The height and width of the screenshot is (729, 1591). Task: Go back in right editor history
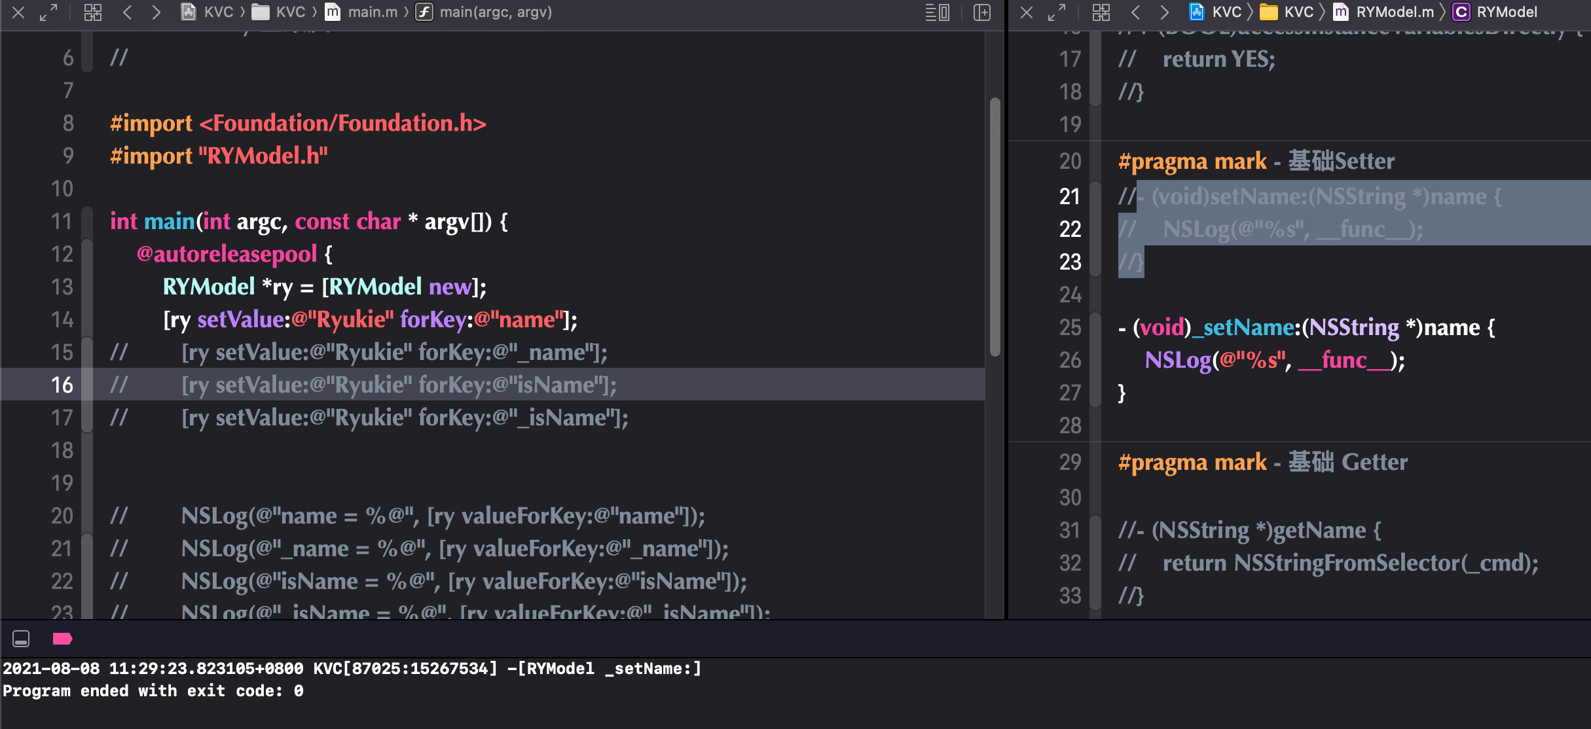coord(1136,12)
